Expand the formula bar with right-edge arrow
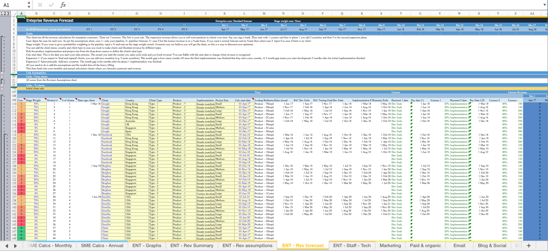The image size is (548, 251). coord(544,5)
